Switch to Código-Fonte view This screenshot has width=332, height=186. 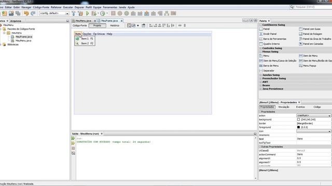click(x=79, y=25)
